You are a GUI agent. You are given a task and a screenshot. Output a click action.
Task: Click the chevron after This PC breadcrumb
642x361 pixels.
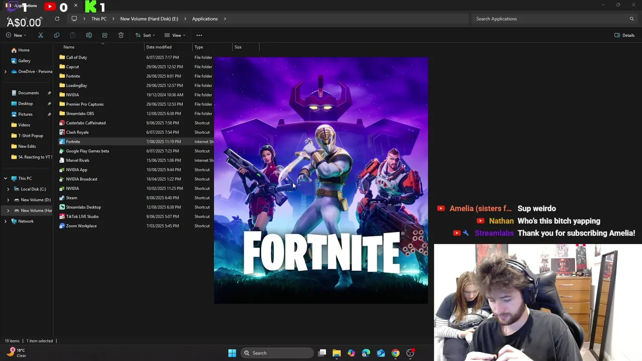(x=113, y=19)
